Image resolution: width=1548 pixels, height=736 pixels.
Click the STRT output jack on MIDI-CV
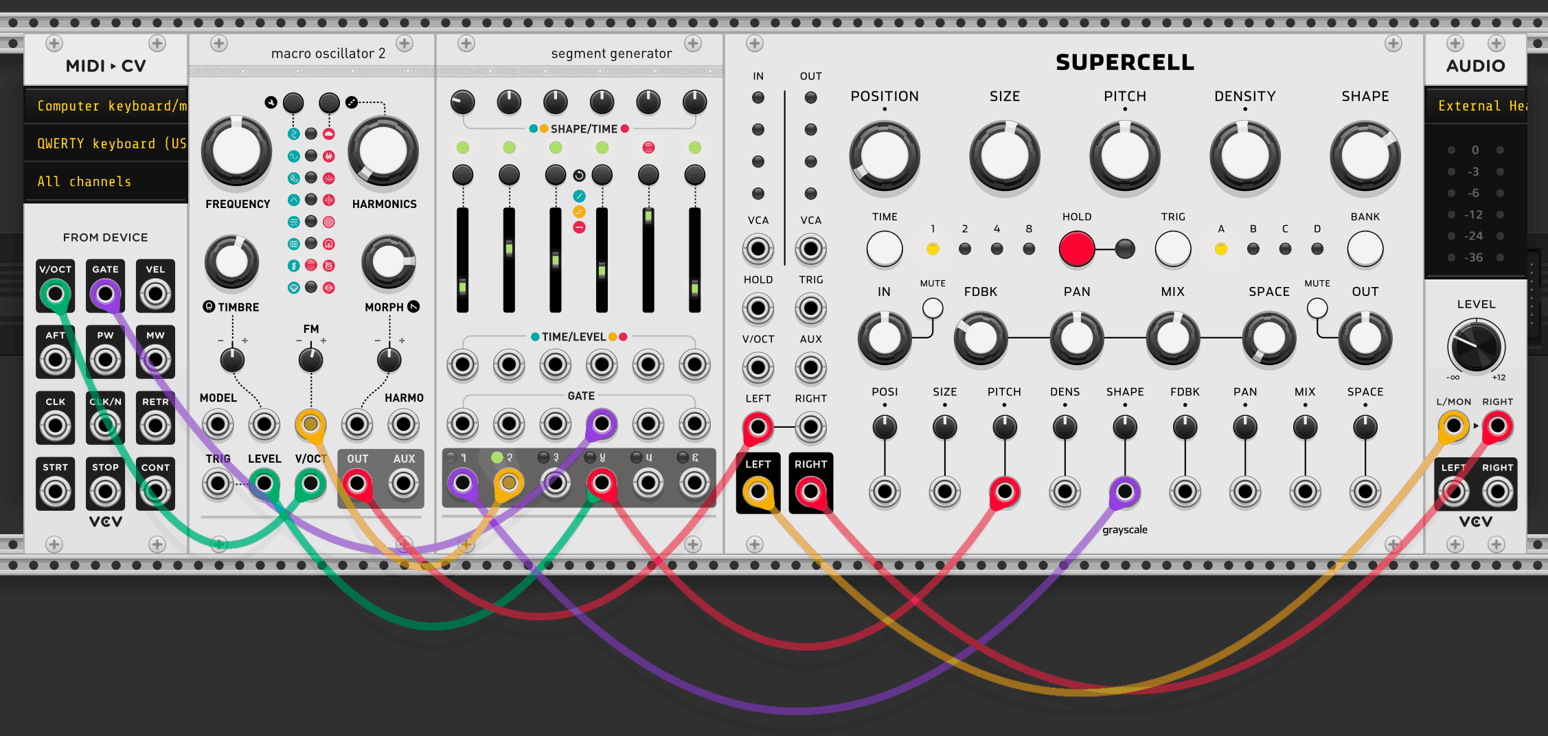coord(56,492)
